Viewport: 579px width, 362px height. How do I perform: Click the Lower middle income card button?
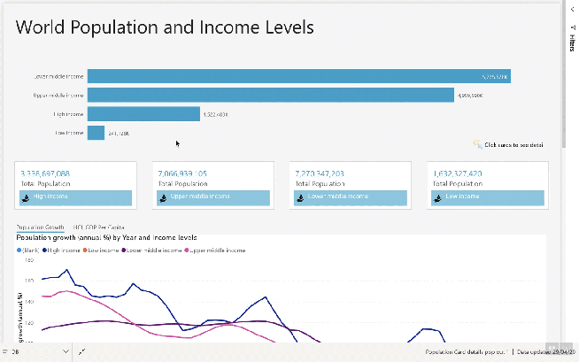pyautogui.click(x=351, y=197)
